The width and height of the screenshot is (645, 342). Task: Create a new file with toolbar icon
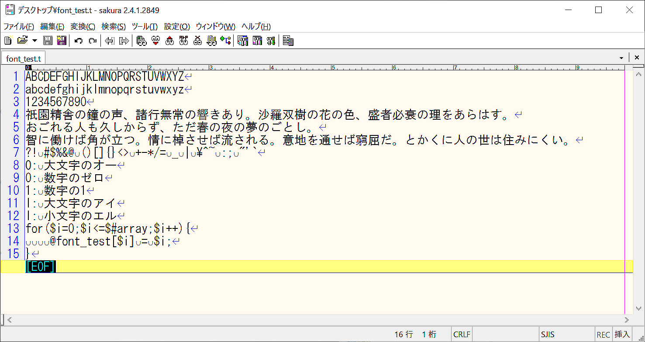click(7, 41)
